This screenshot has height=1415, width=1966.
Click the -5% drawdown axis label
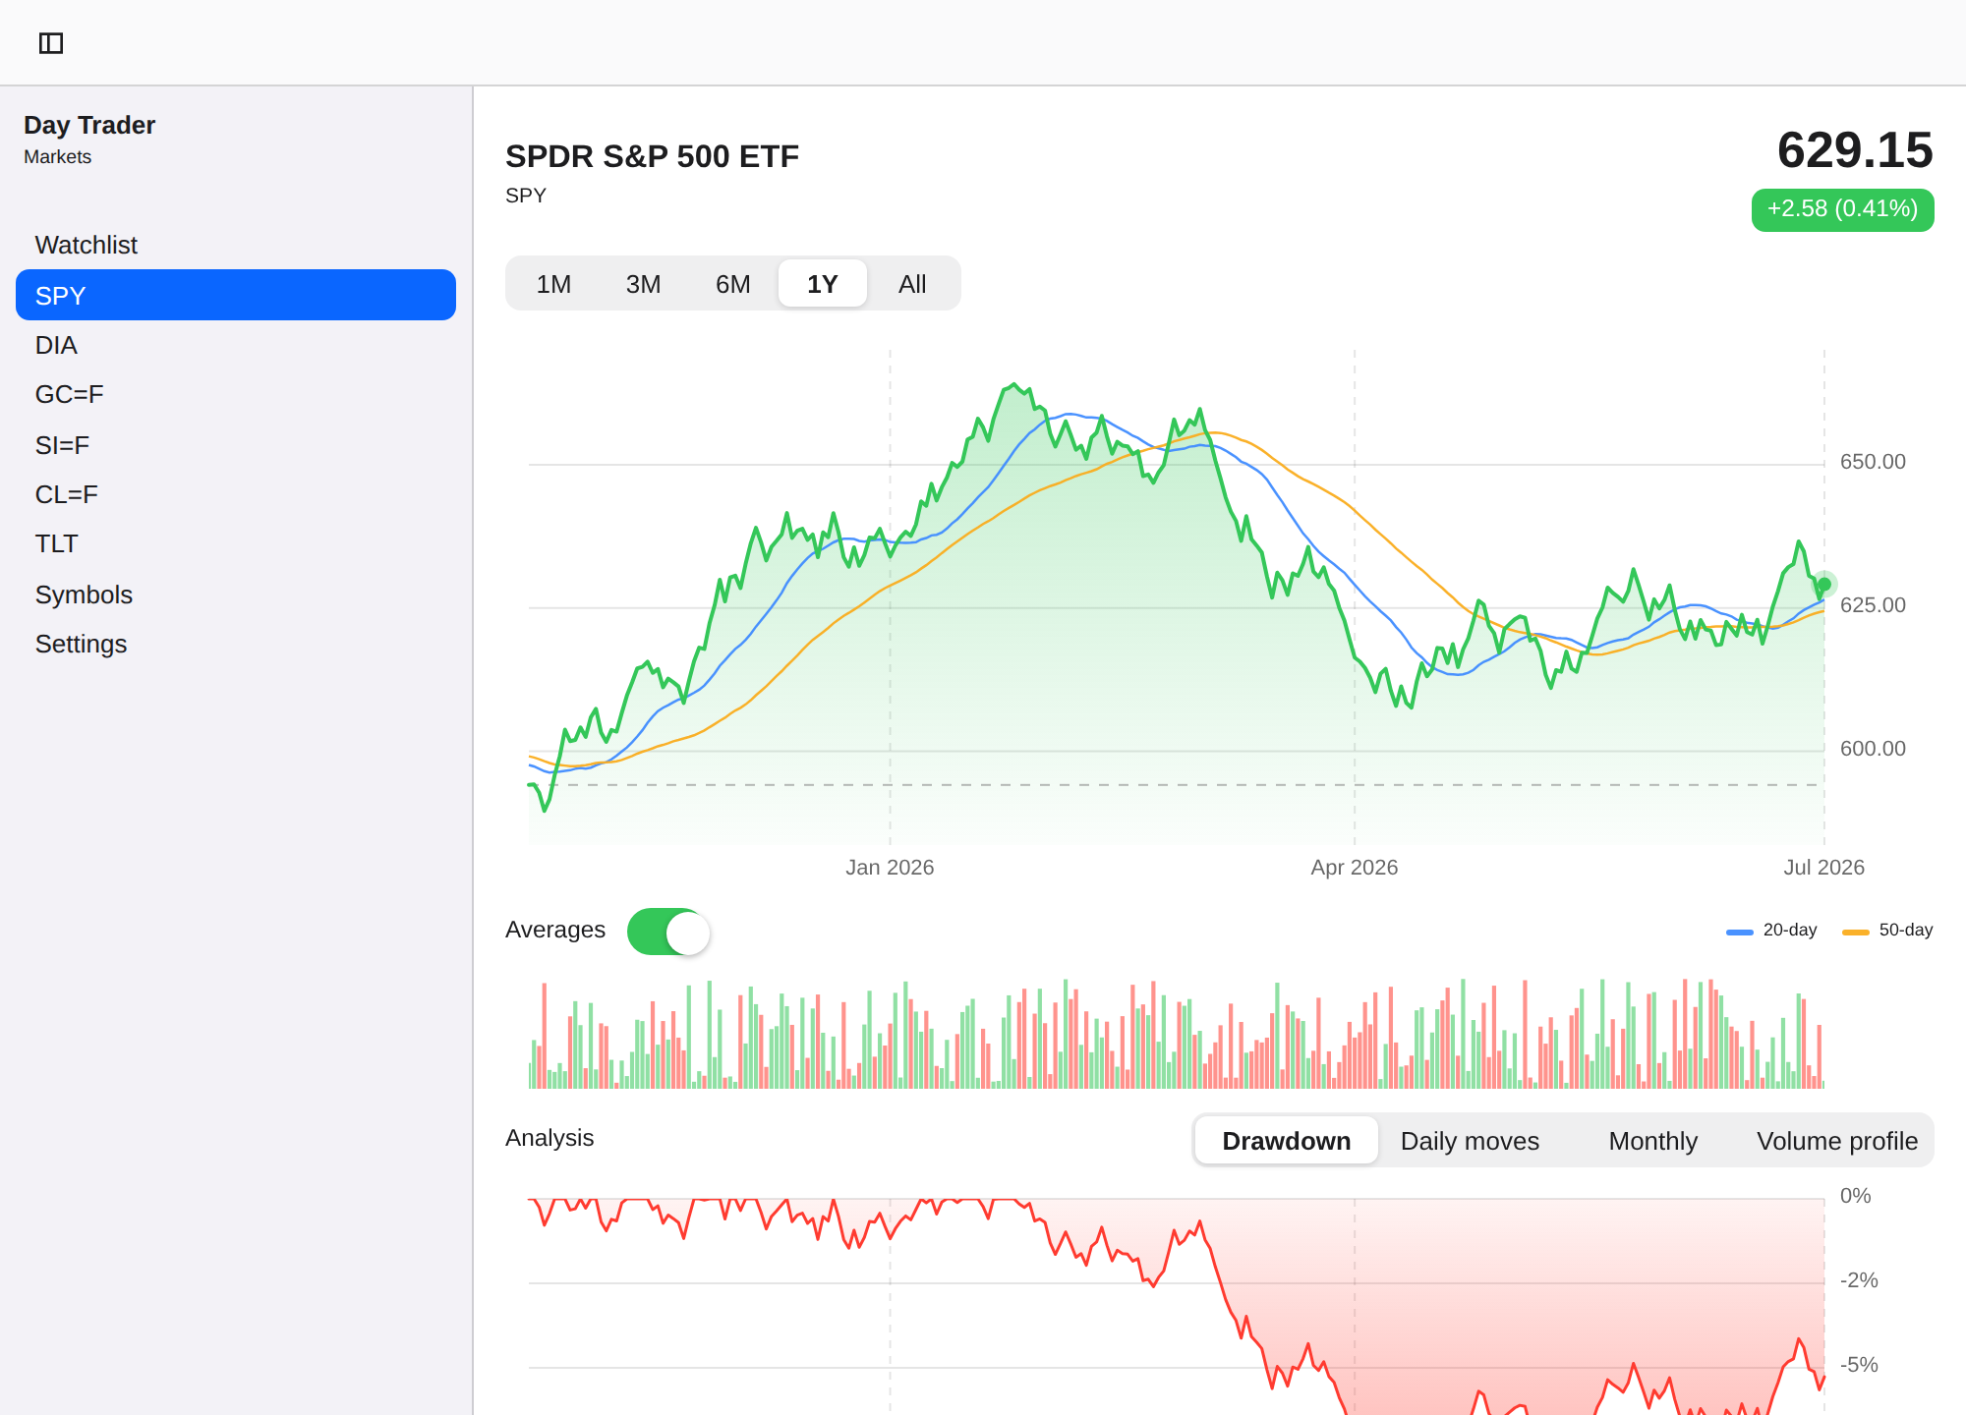(1859, 1365)
